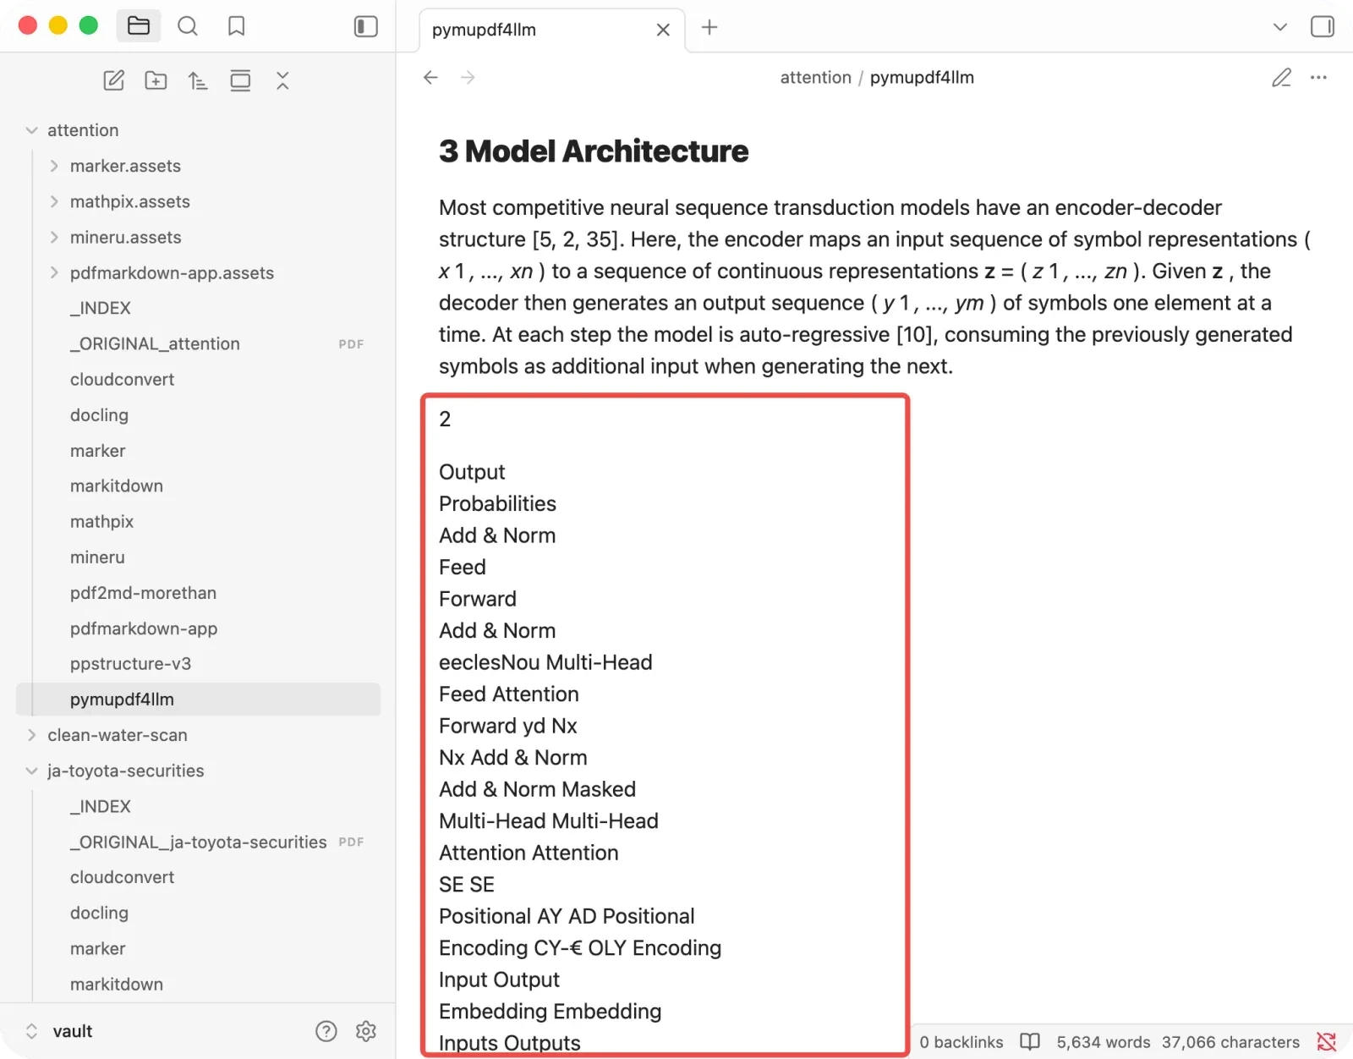Expand the mineru.assets folder
1353x1059 pixels.
tap(54, 237)
